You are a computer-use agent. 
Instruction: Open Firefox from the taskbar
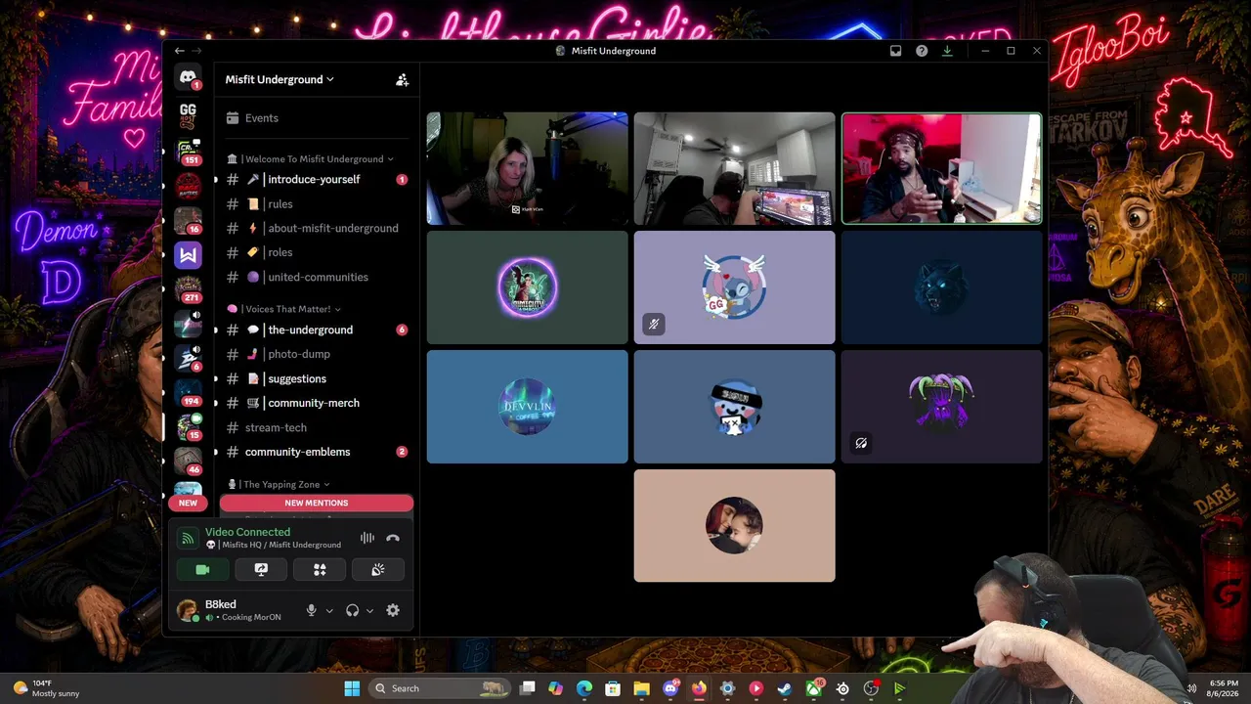coord(699,688)
